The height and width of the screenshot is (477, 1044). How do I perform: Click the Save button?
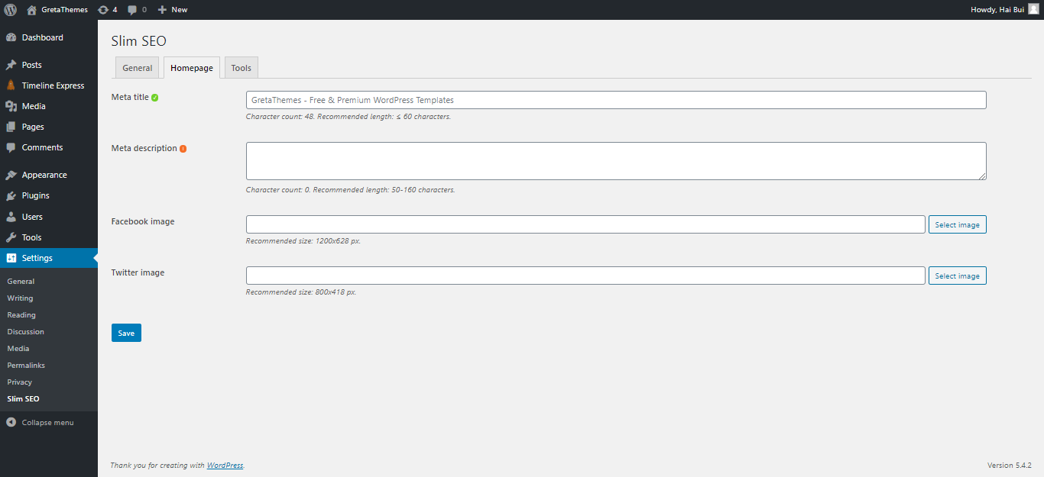click(x=125, y=332)
